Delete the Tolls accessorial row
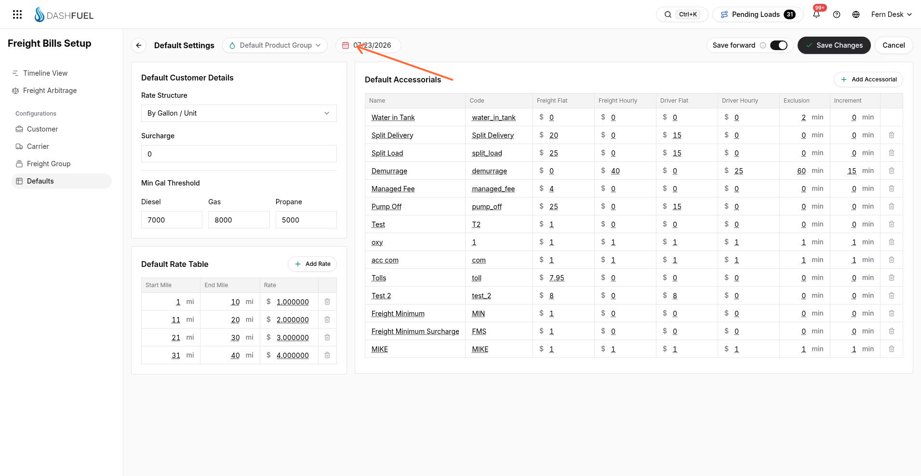921x476 pixels. tap(892, 278)
